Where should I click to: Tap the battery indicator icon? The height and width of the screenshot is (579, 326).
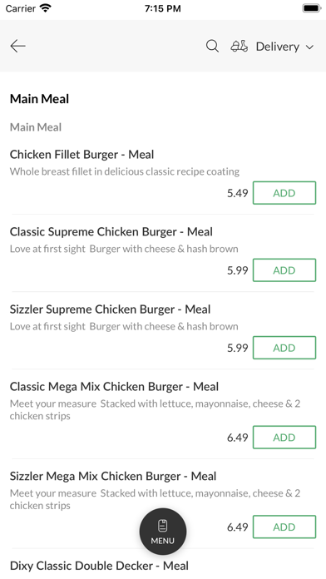(x=312, y=8)
